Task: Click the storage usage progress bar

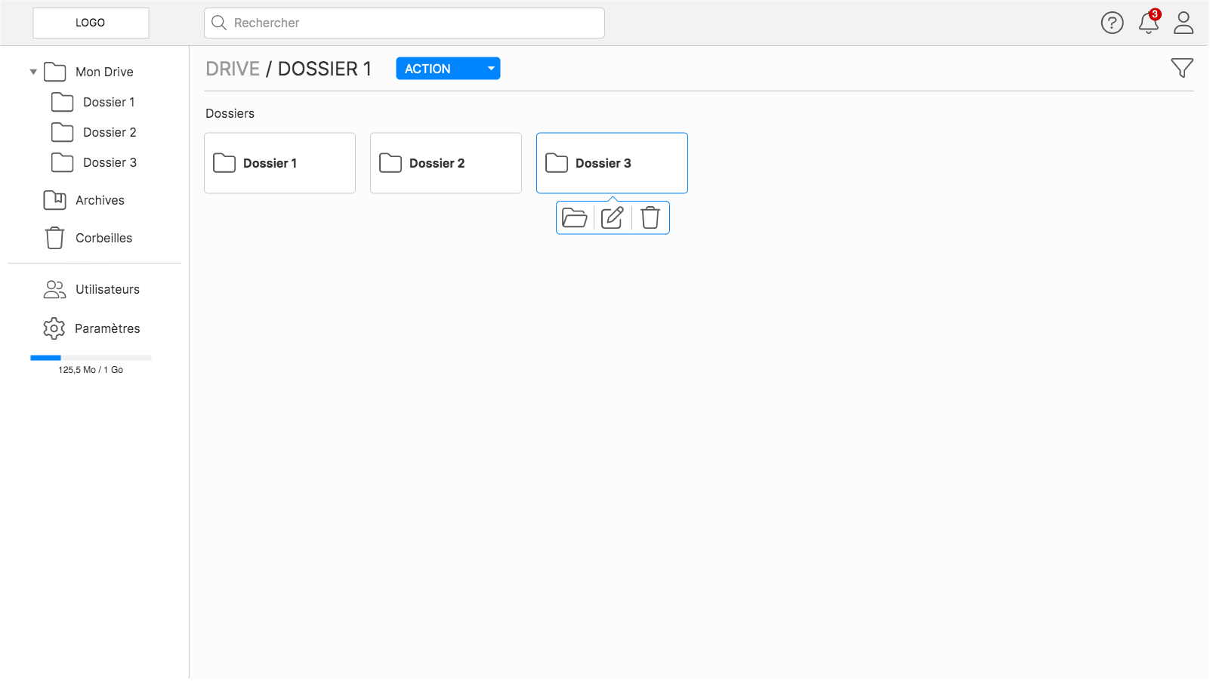Action: point(90,357)
